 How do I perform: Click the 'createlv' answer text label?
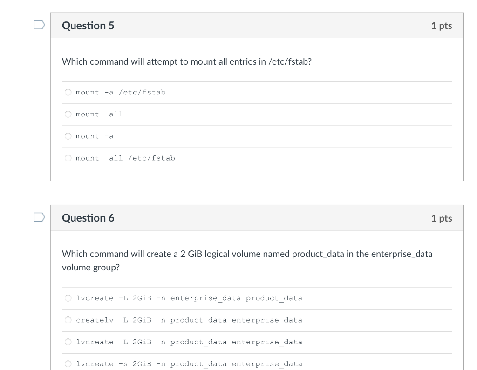coord(189,320)
